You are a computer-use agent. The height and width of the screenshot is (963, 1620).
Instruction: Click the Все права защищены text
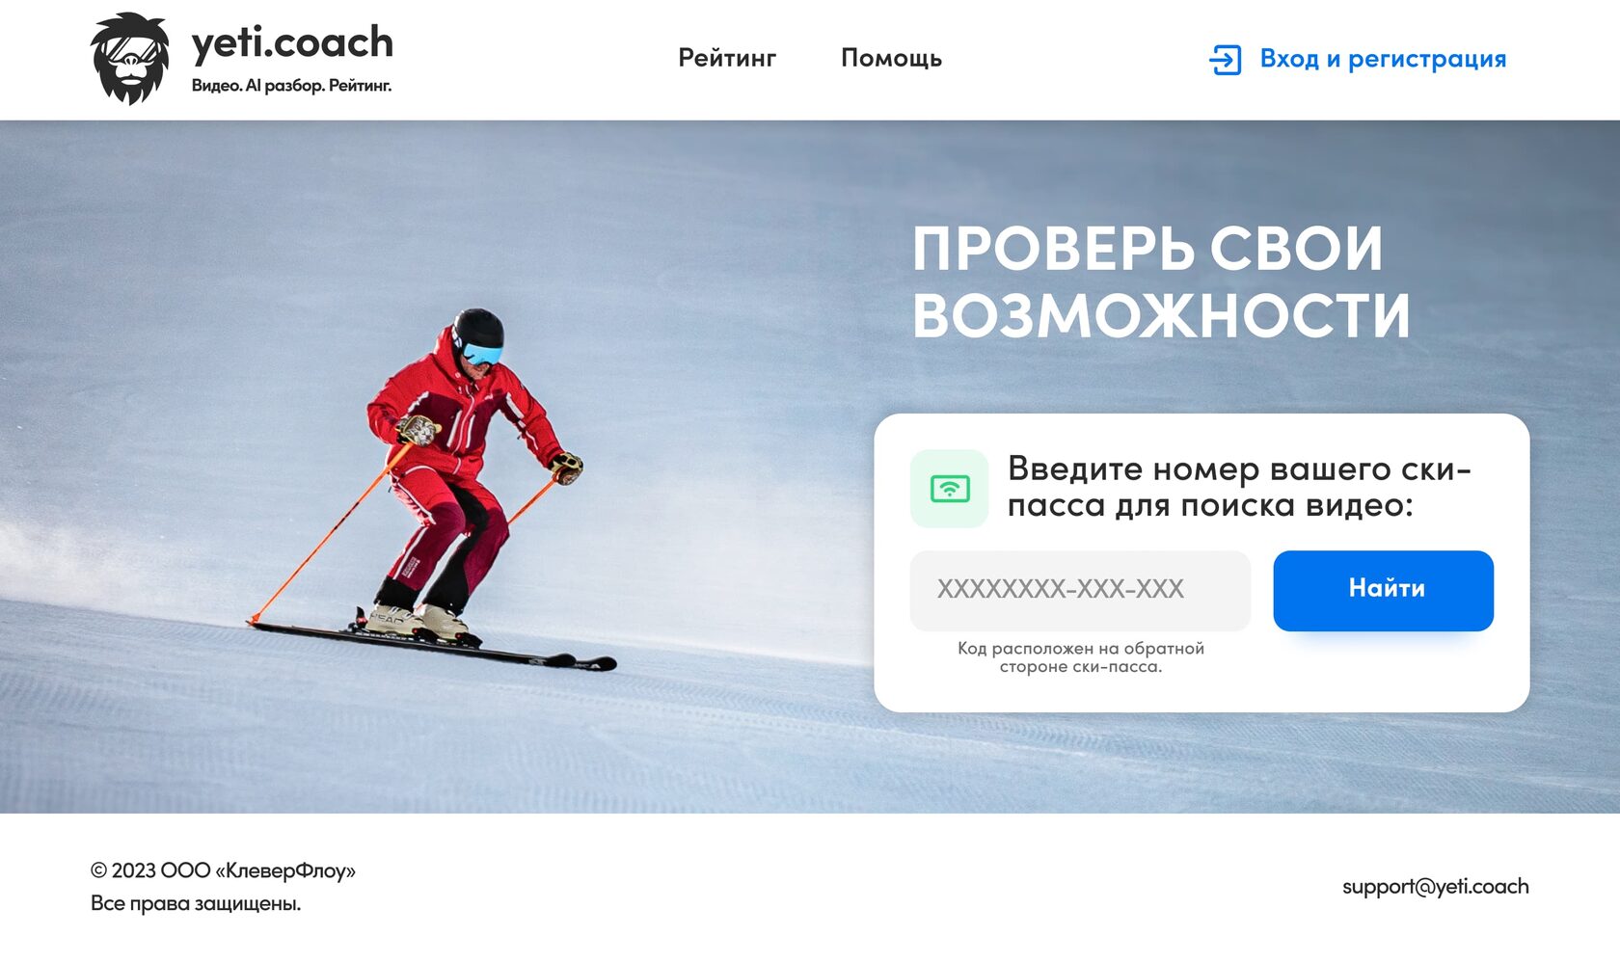pyautogui.click(x=196, y=903)
